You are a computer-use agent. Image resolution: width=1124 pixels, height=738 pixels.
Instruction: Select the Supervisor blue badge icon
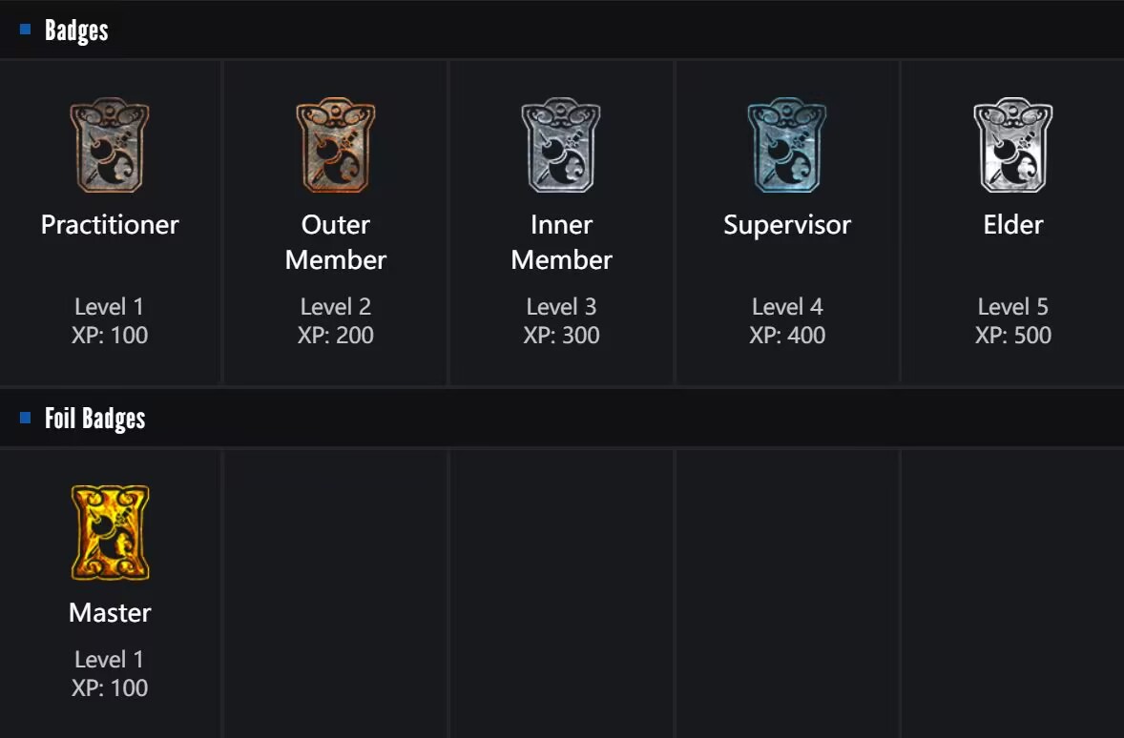(787, 146)
